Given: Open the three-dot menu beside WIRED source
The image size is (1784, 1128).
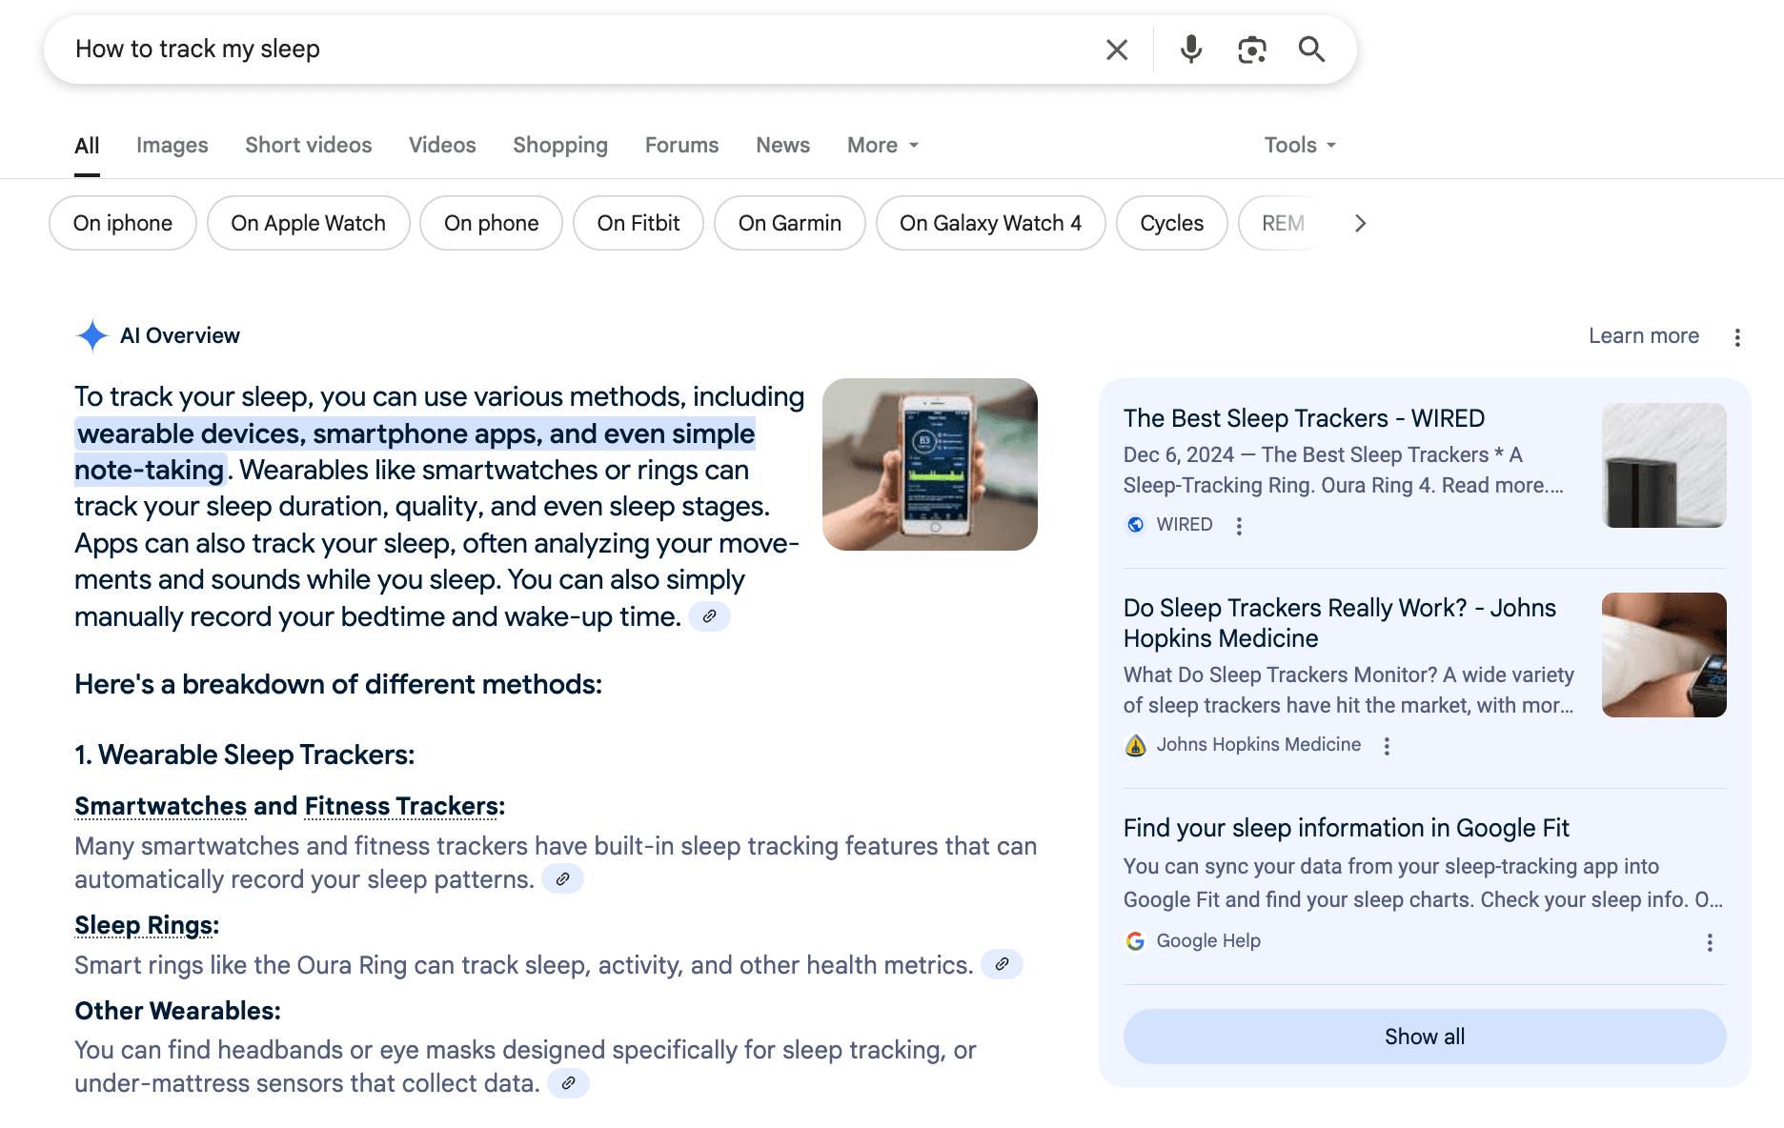Looking at the screenshot, I should (1239, 526).
